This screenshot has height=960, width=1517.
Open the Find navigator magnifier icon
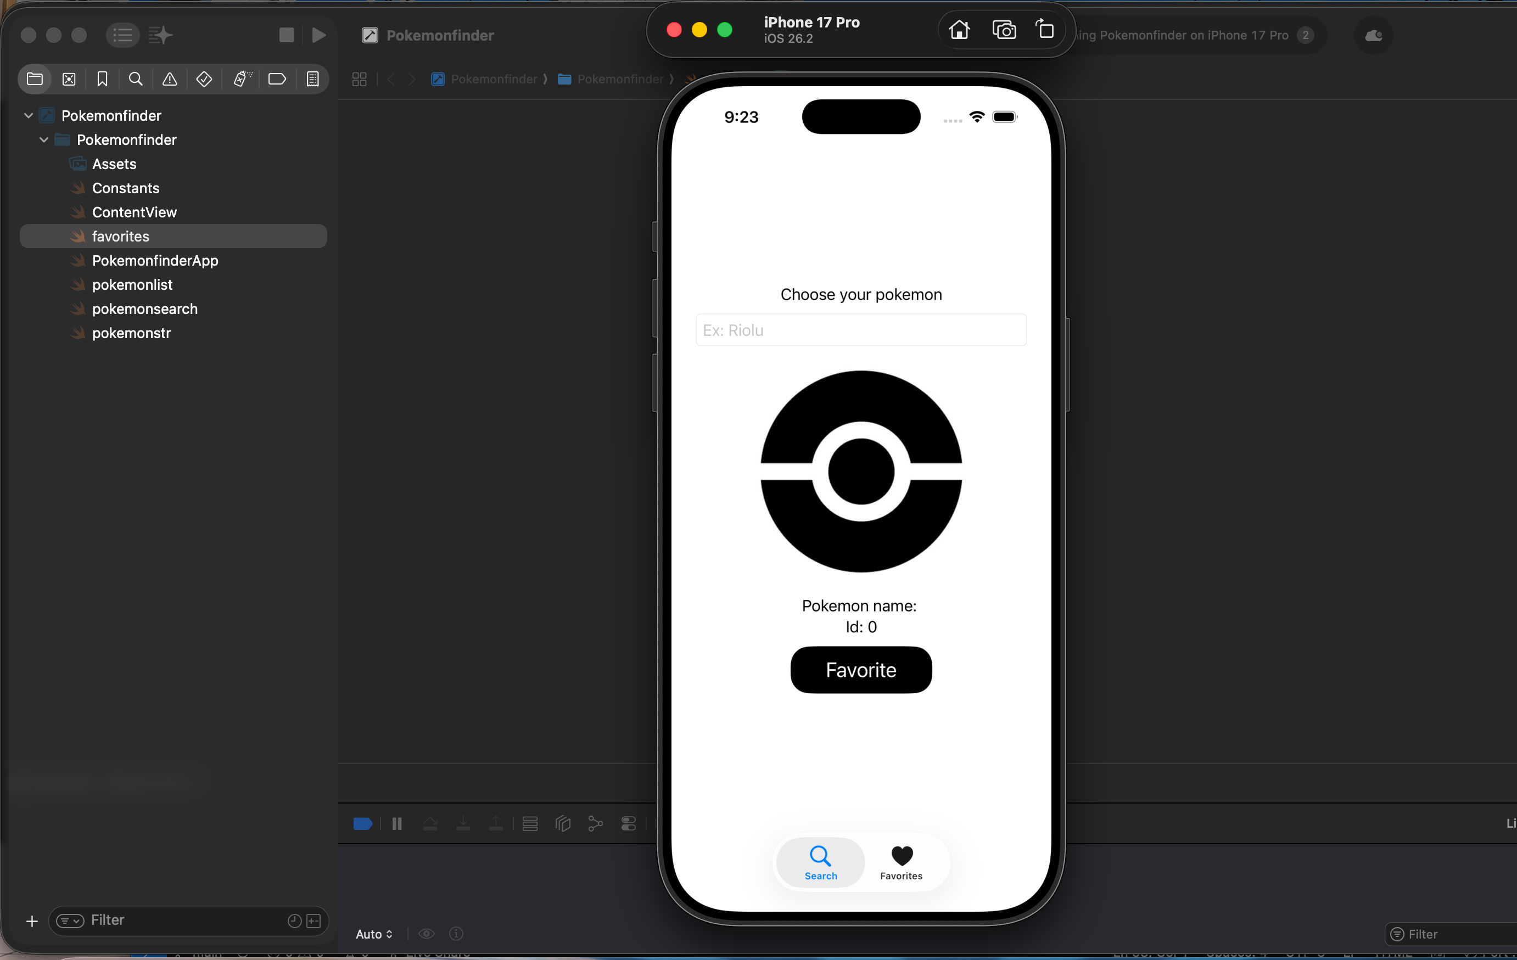pyautogui.click(x=136, y=78)
